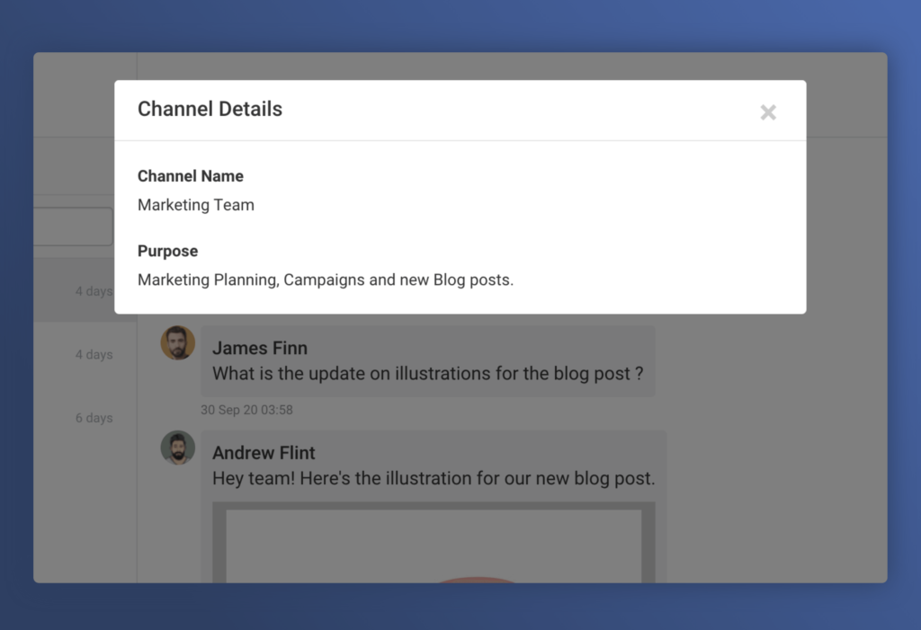Click the Marketing Team channel name
921x630 pixels.
pos(195,205)
